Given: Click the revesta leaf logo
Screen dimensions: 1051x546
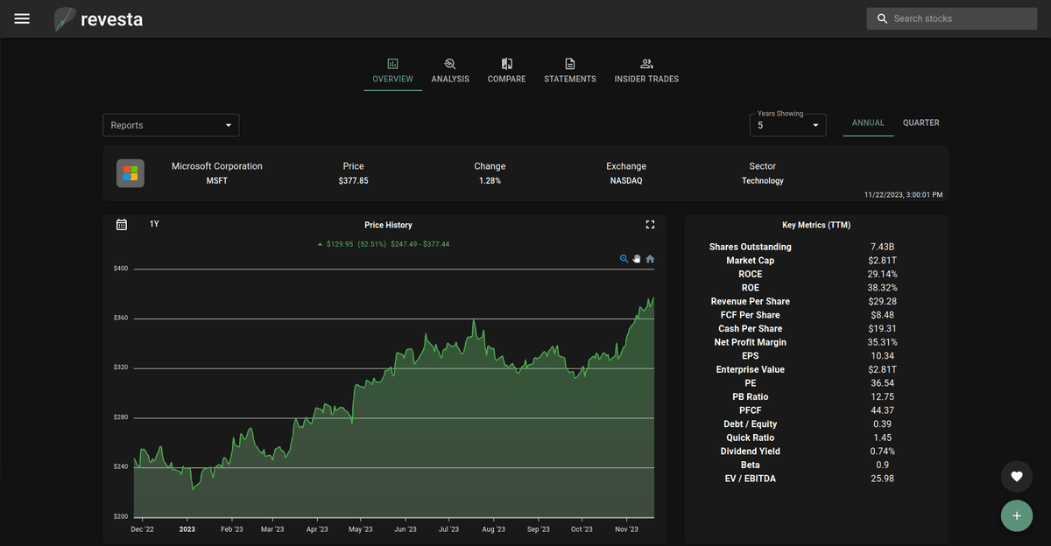Looking at the screenshot, I should coord(65,18).
